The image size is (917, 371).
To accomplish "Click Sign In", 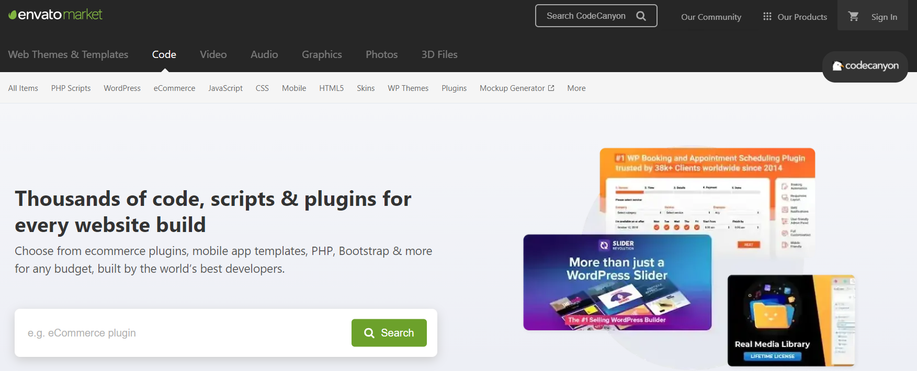I will (884, 17).
